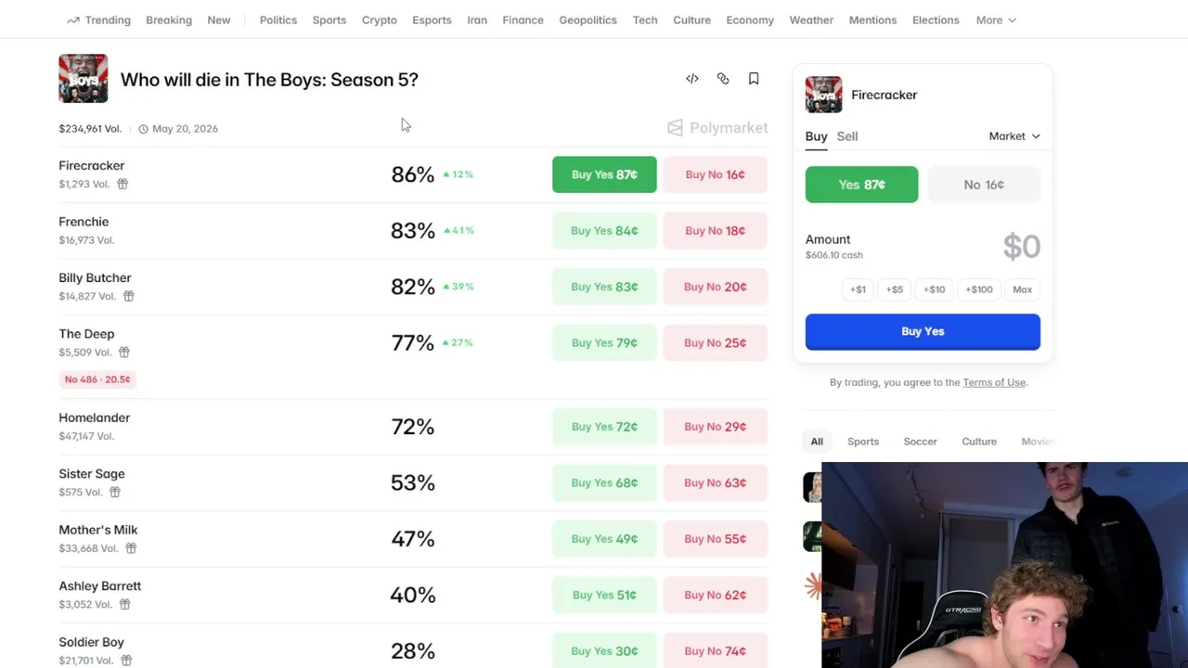Switch the order panel to Sell
The image size is (1188, 668).
[x=847, y=136]
